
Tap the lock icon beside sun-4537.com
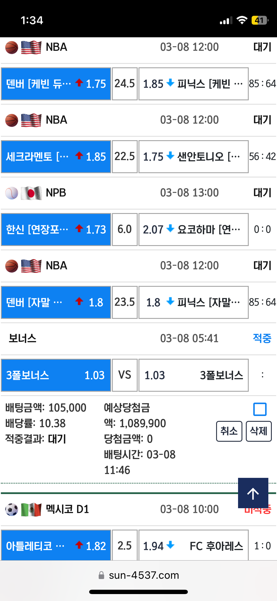[x=101, y=575]
